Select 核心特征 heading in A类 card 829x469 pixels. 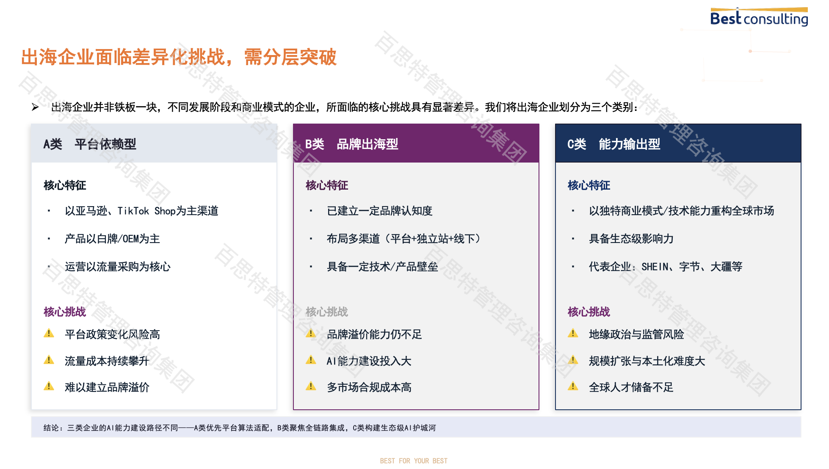tap(65, 185)
